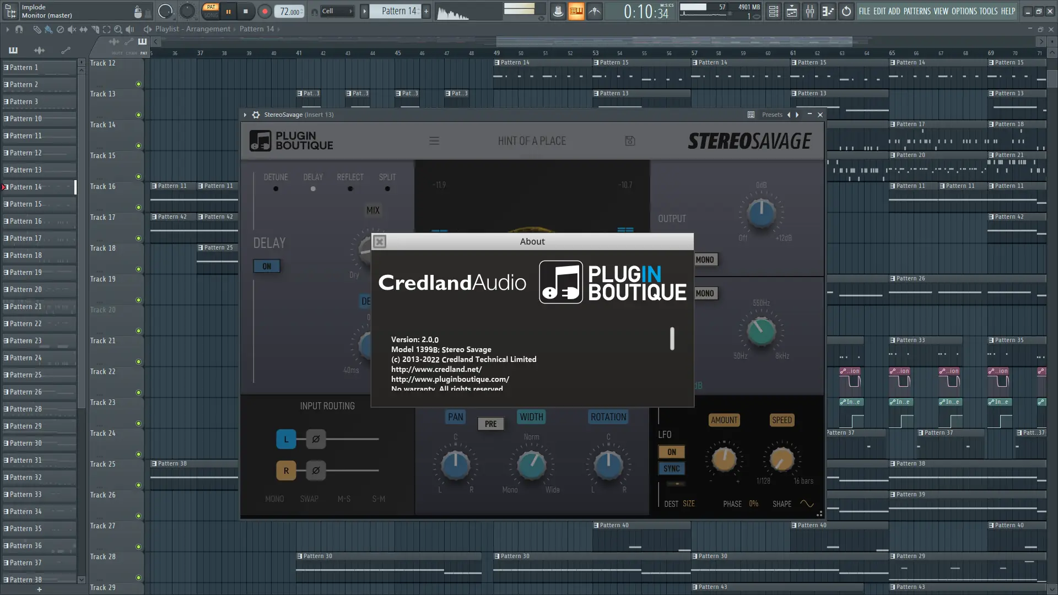Select the Piano roll icon in toolbar
The image size is (1058, 595).
click(x=828, y=11)
